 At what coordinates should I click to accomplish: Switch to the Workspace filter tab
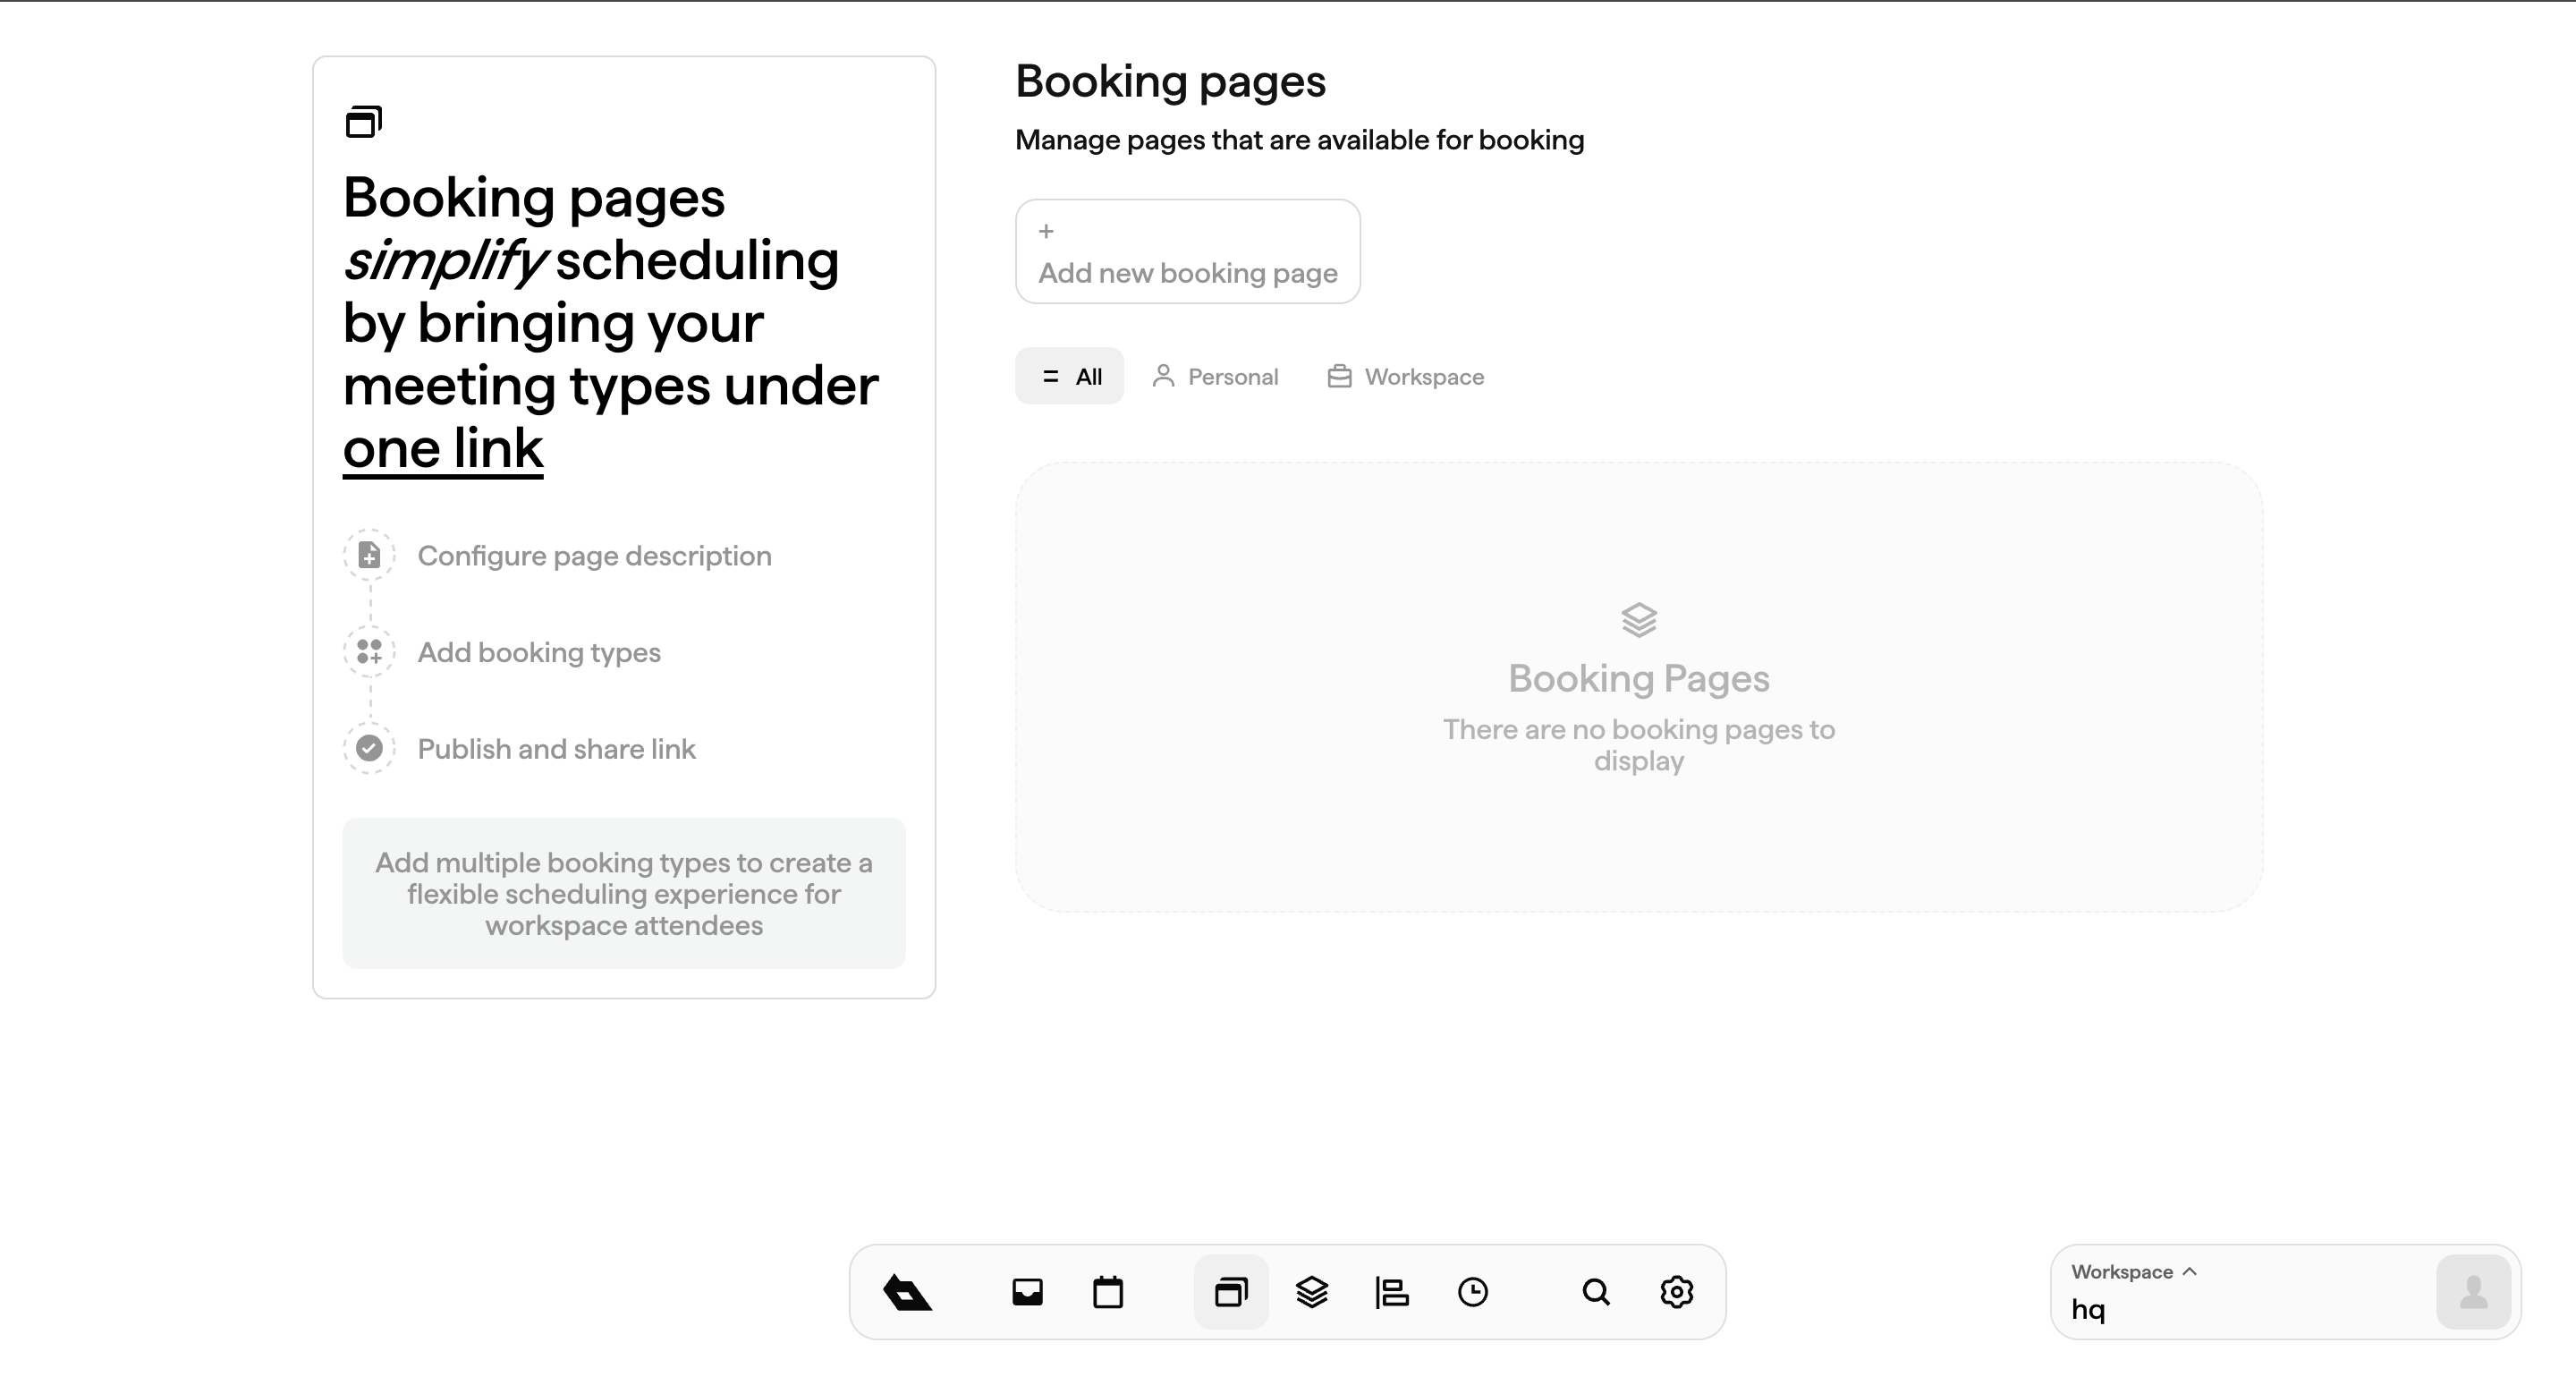click(1405, 377)
